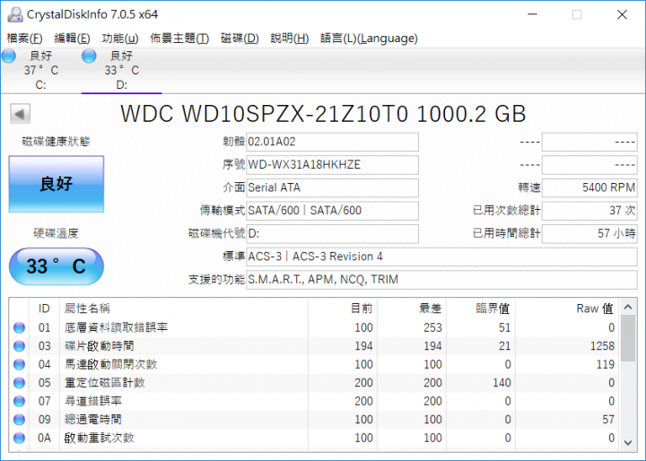This screenshot has width=646, height=461.
Task: Select the 馬達啟動關閉次數 row
Action: [x=314, y=365]
